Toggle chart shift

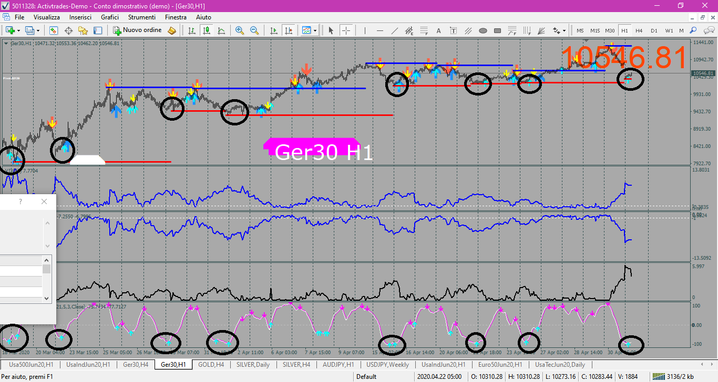288,30
